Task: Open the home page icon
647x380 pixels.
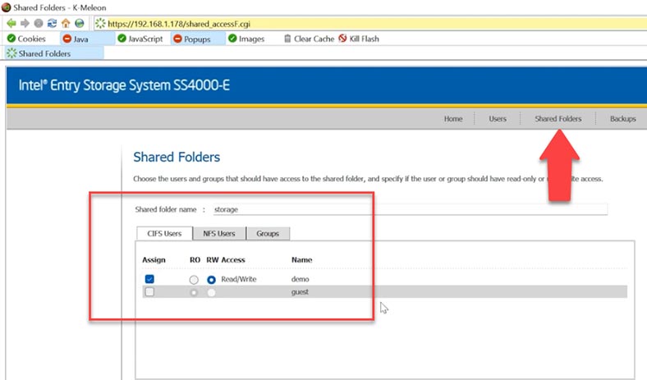Action: [66, 24]
